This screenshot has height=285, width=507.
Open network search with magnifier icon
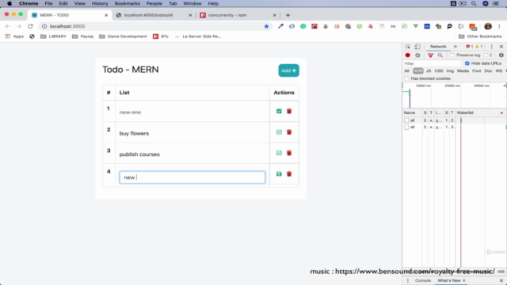pyautogui.click(x=440, y=55)
